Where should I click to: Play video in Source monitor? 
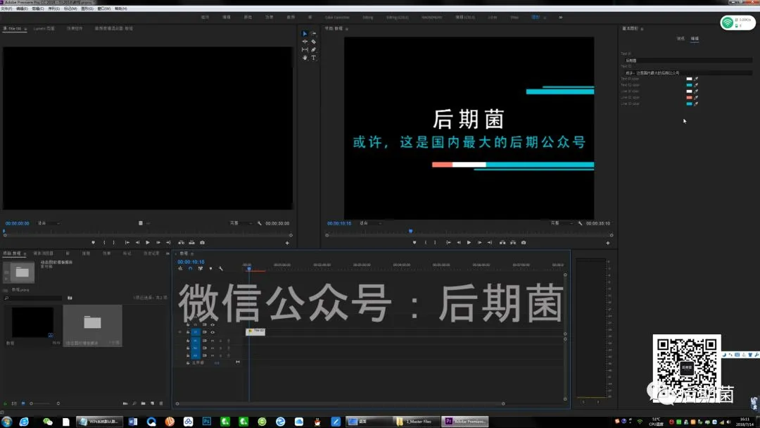[147, 242]
